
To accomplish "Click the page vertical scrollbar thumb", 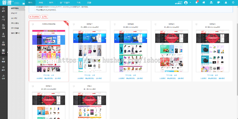I will coord(237,59).
